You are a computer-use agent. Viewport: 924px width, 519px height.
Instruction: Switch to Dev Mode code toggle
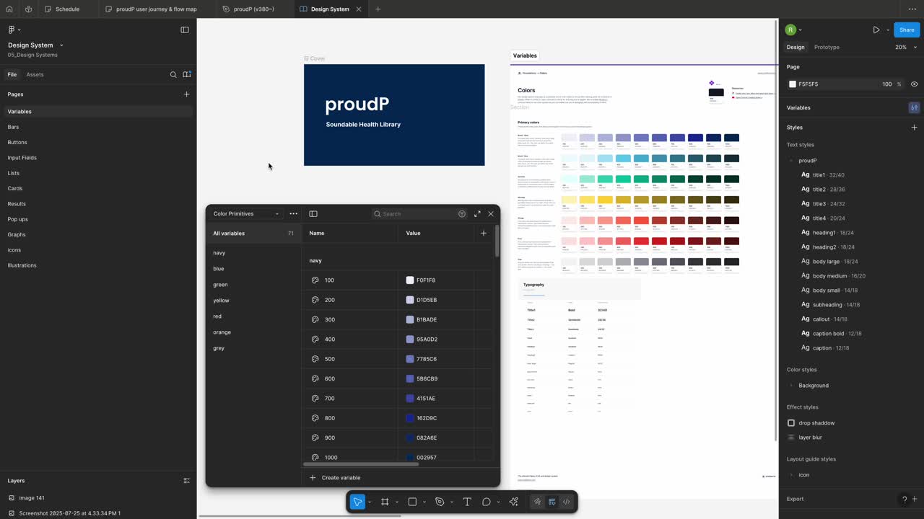click(x=566, y=502)
